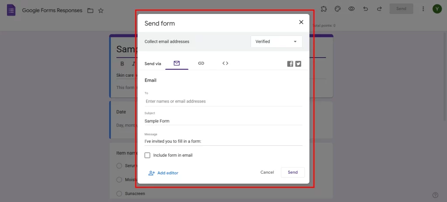Switch to the send via link tab
Screen dimensions: 447x202
click(x=201, y=63)
